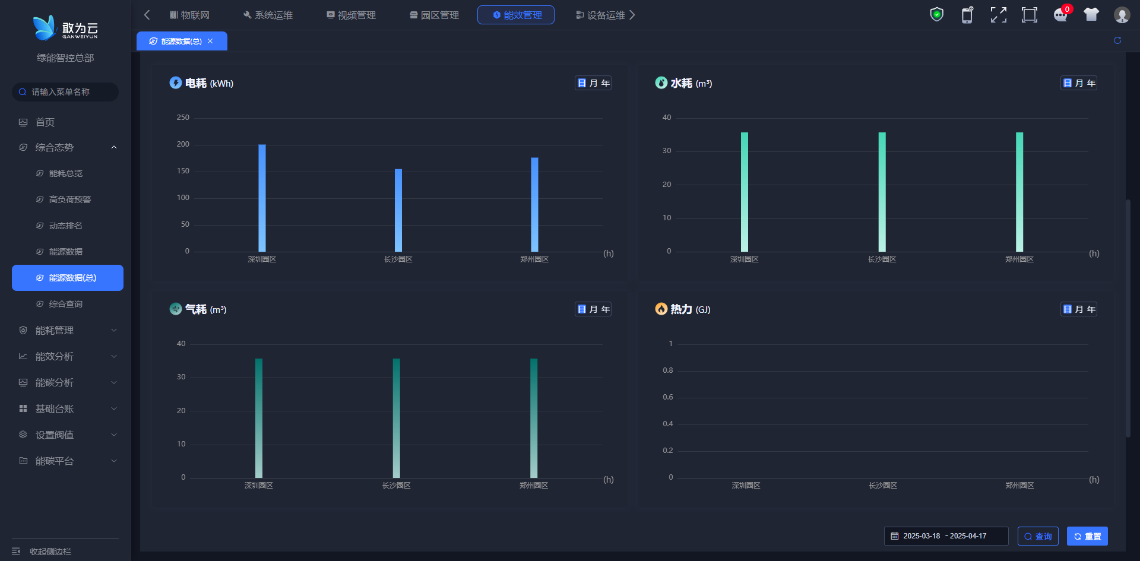Expand the 能碳分析 menu group

pos(68,382)
